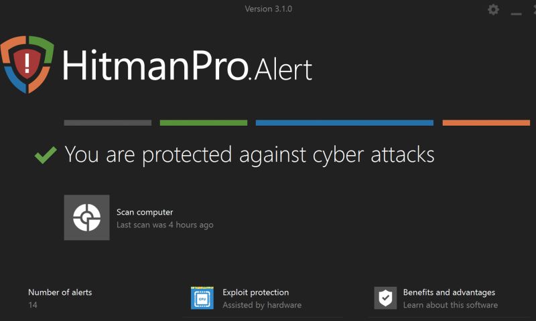Click the Benefits shield checkmark icon
This screenshot has height=321, width=536.
385,298
